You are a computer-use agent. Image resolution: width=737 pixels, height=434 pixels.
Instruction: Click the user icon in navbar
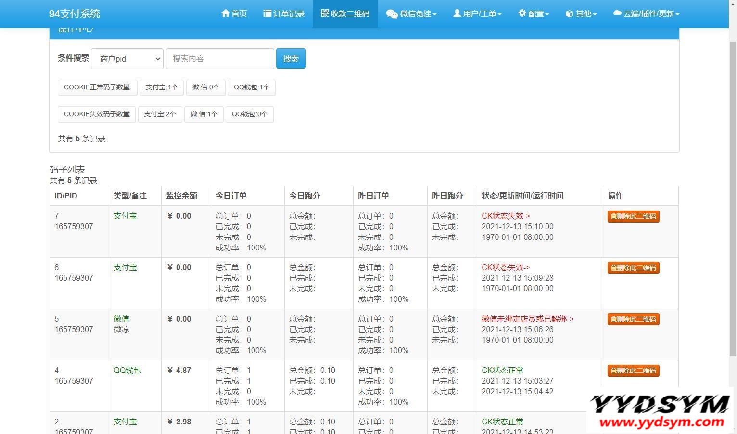point(457,13)
